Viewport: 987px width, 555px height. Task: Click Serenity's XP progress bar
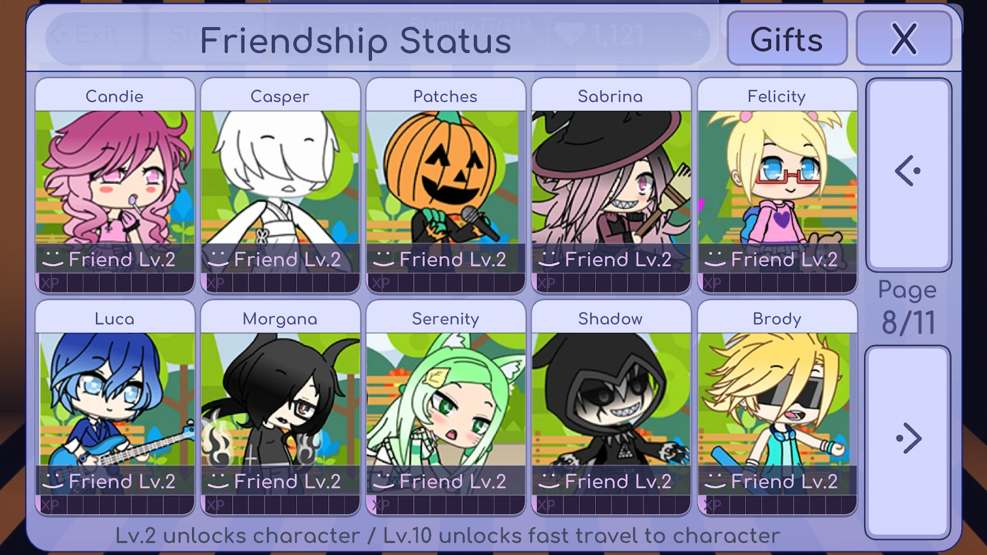click(x=446, y=506)
